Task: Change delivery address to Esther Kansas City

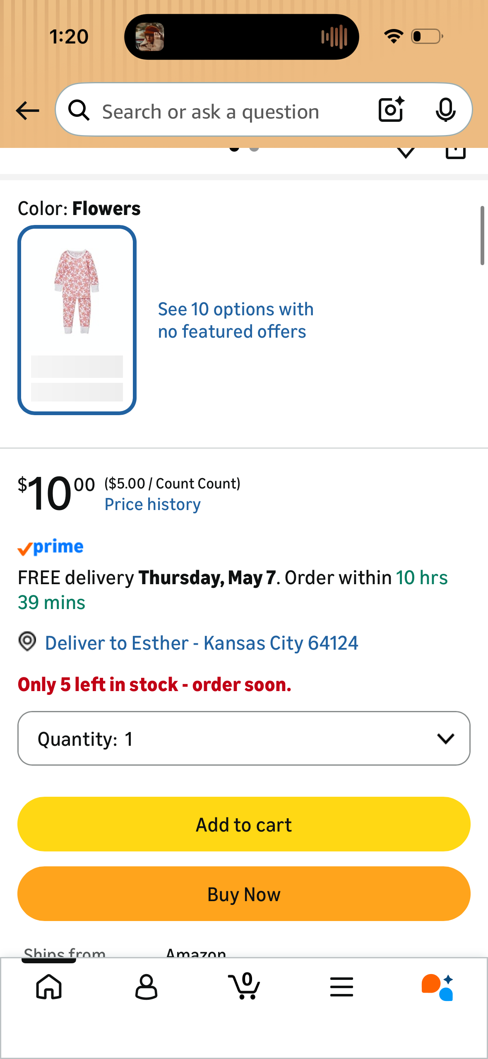Action: [202, 643]
